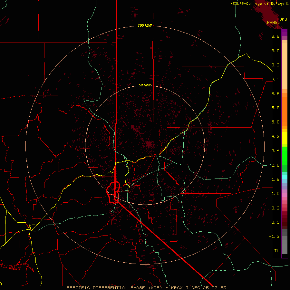Click the DKD label above the color bar

[283, 19]
